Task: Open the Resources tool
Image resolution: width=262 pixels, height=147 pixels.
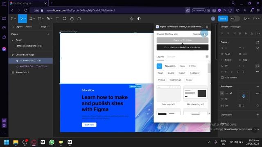Action: (x=65, y=19)
